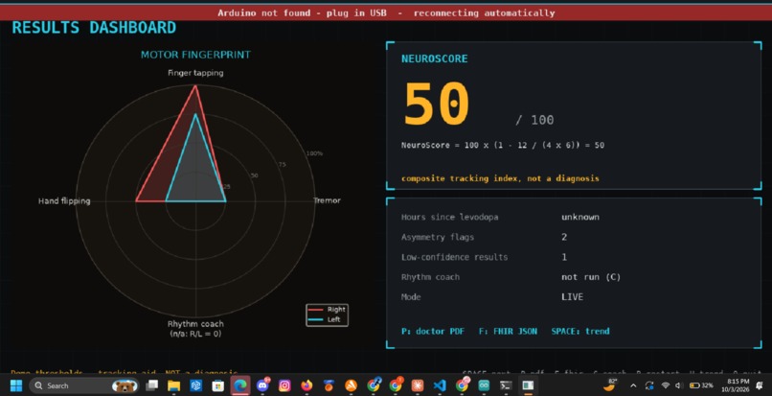Open Instagram from the taskbar
Image resolution: width=772 pixels, height=396 pixels.
tap(284, 385)
